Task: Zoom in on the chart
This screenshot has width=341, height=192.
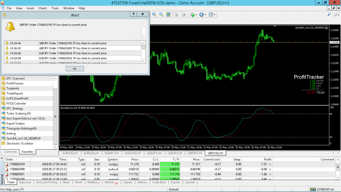Action: [x=154, y=15]
